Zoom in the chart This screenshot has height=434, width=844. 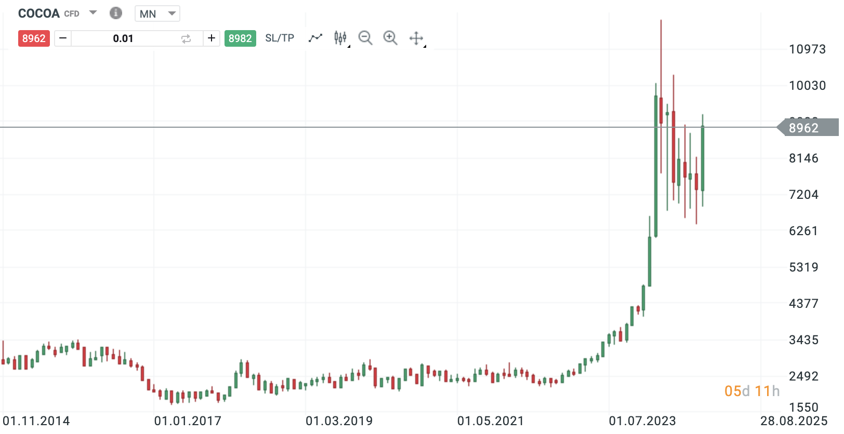(390, 38)
